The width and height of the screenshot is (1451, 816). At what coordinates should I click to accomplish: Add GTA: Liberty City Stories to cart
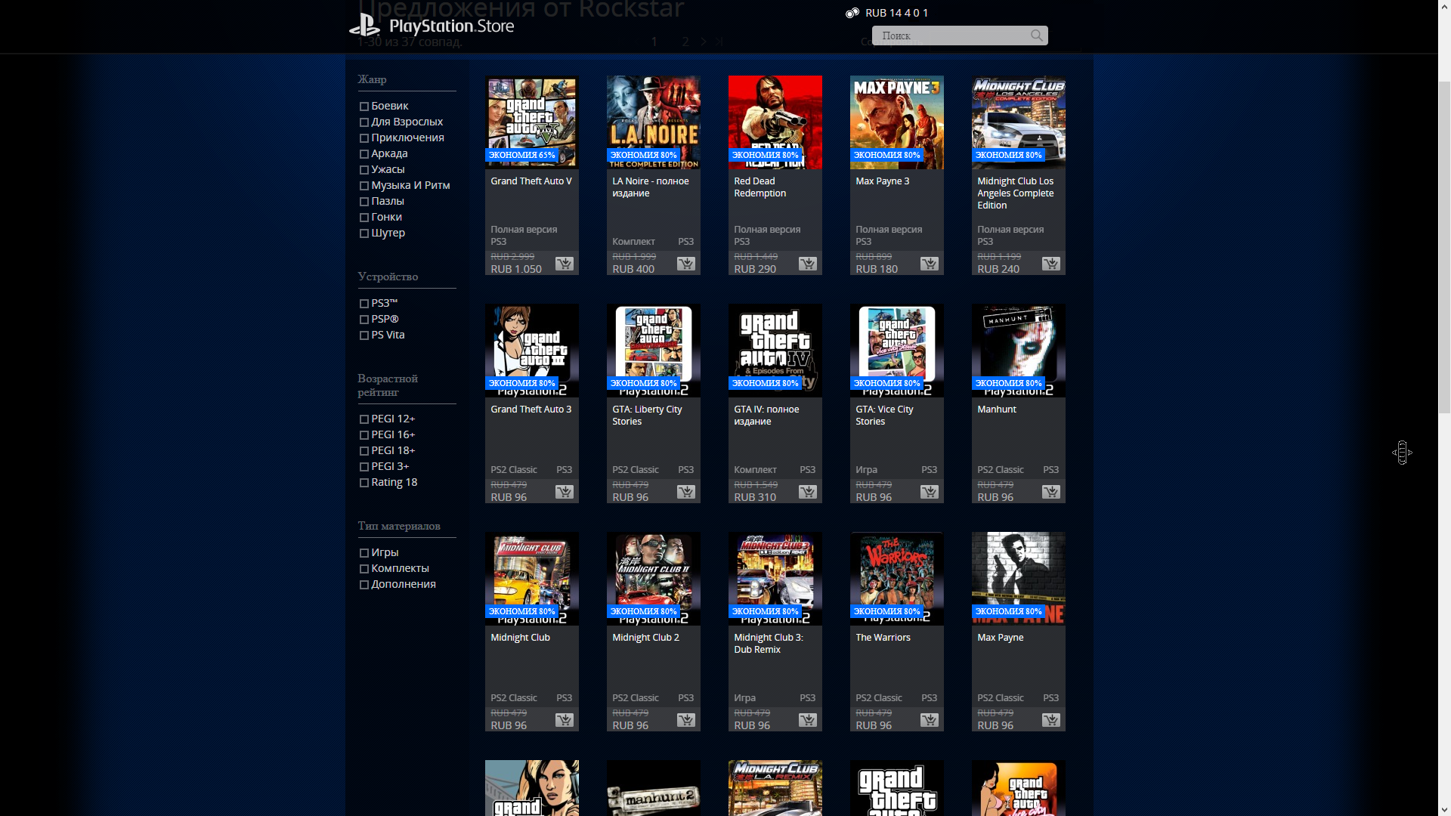pyautogui.click(x=685, y=492)
